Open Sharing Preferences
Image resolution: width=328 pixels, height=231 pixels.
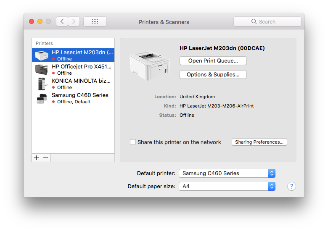point(259,142)
